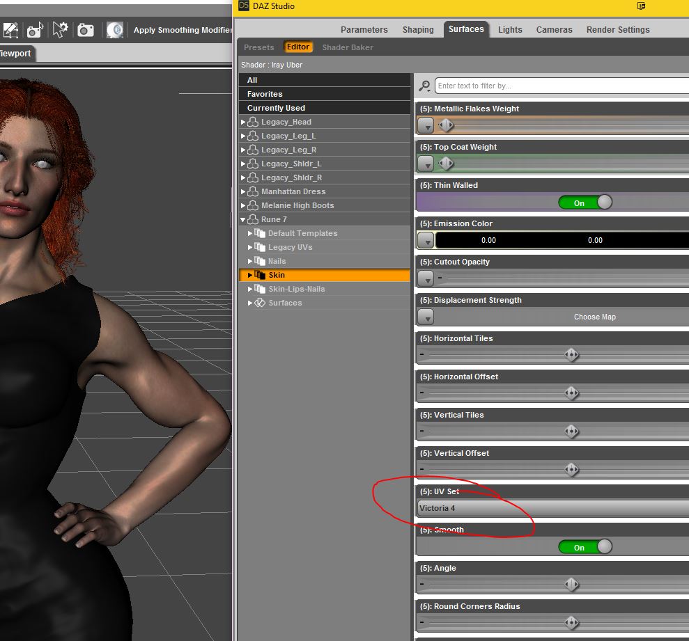The height and width of the screenshot is (641, 689).
Task: Expand the Skin surface group
Action: (x=249, y=275)
